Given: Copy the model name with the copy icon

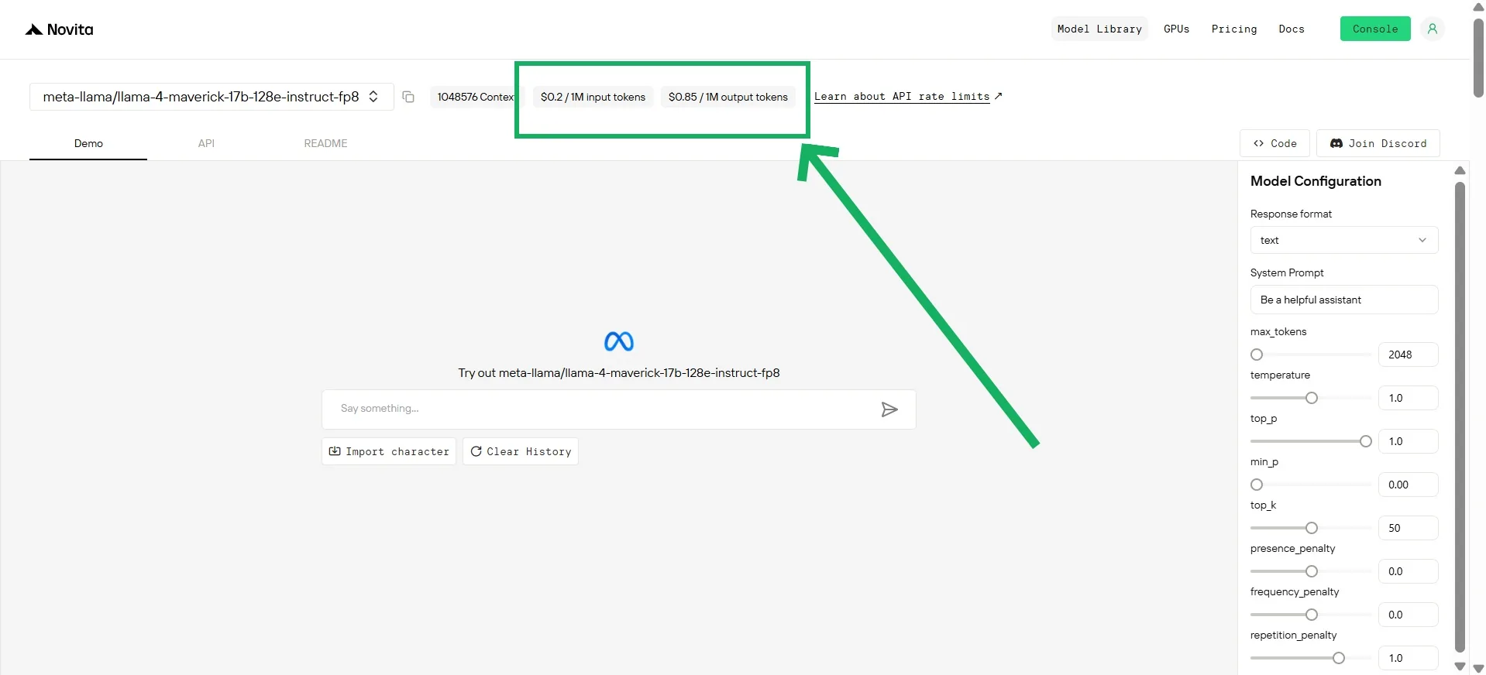Looking at the screenshot, I should 408,97.
